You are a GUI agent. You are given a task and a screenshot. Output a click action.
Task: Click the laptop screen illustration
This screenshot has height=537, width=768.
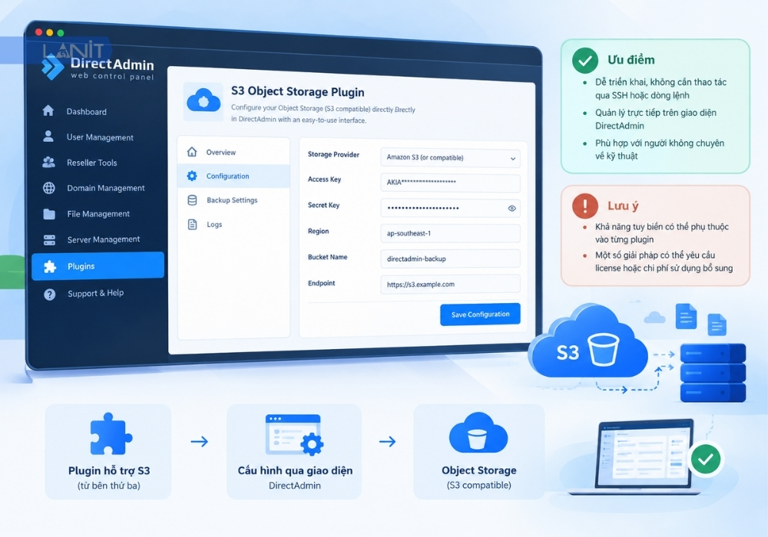click(646, 453)
